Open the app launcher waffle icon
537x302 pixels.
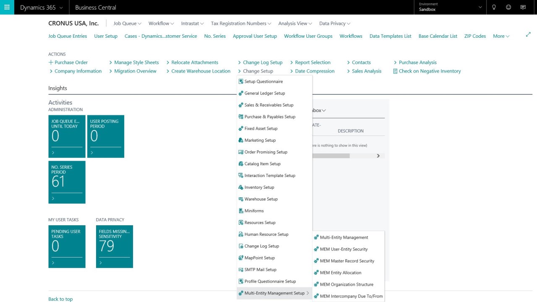coord(7,7)
